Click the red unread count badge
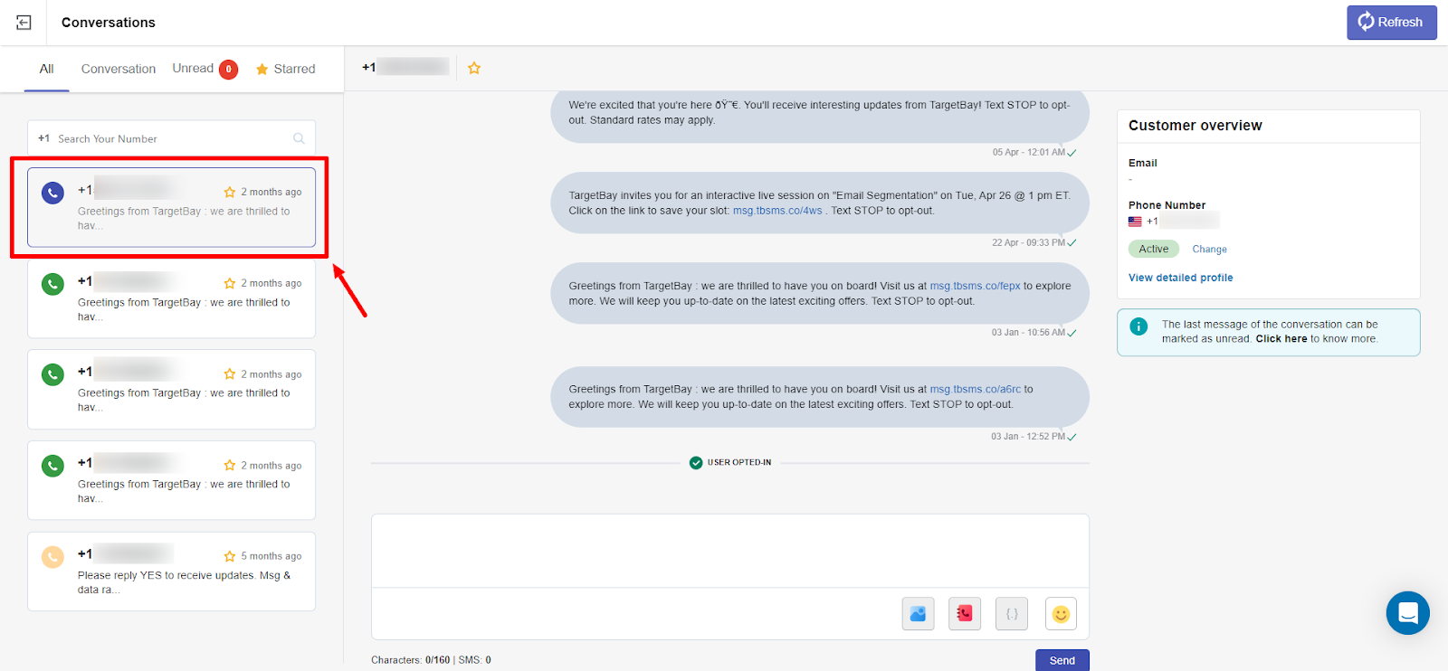 coord(229,69)
